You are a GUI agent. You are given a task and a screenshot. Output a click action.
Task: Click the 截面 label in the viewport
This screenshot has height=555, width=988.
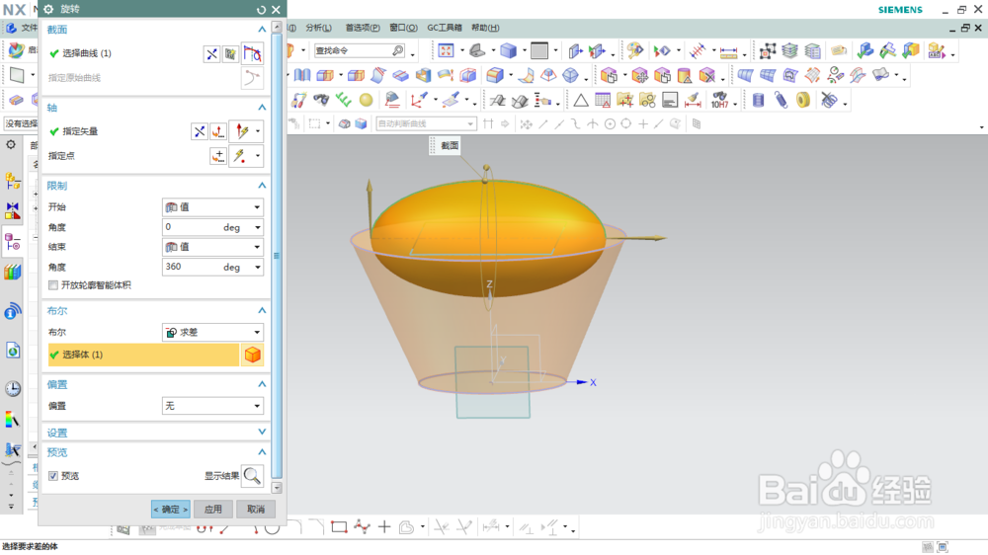pyautogui.click(x=450, y=145)
